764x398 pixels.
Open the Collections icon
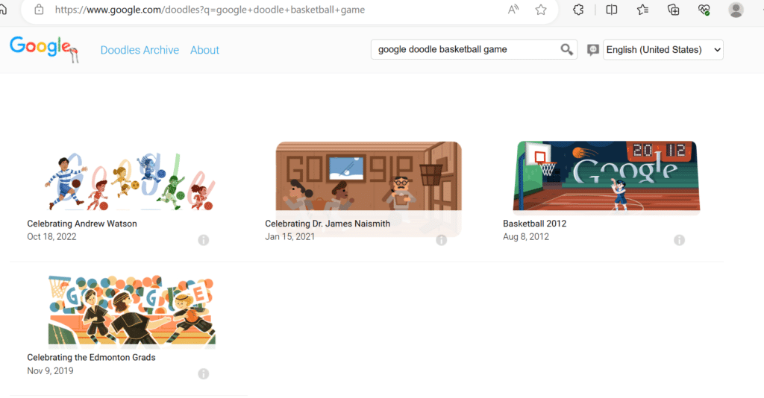pos(674,10)
